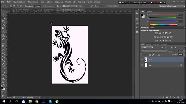This screenshot has height=104, width=186.
Task: Select the Path Selection tool
Action: (x=3, y=71)
